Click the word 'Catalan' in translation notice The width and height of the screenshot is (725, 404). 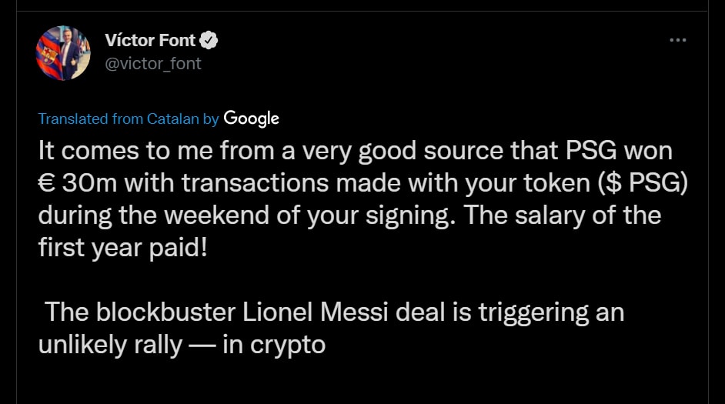[173, 119]
